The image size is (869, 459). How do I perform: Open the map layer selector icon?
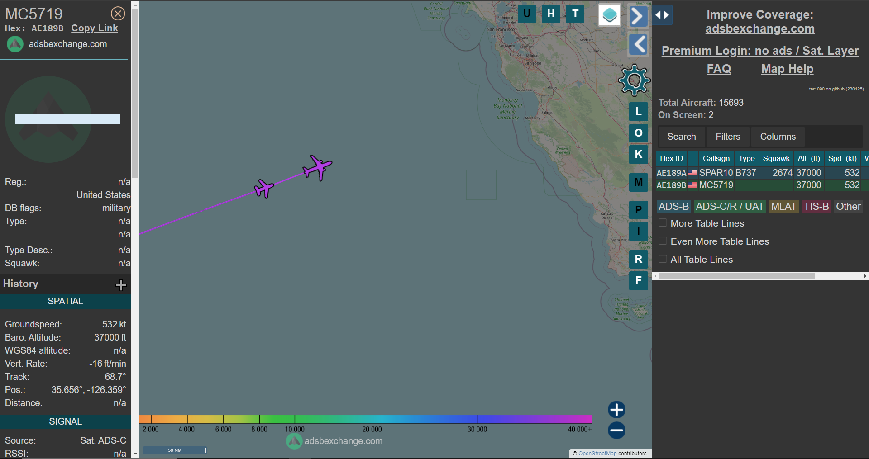610,15
